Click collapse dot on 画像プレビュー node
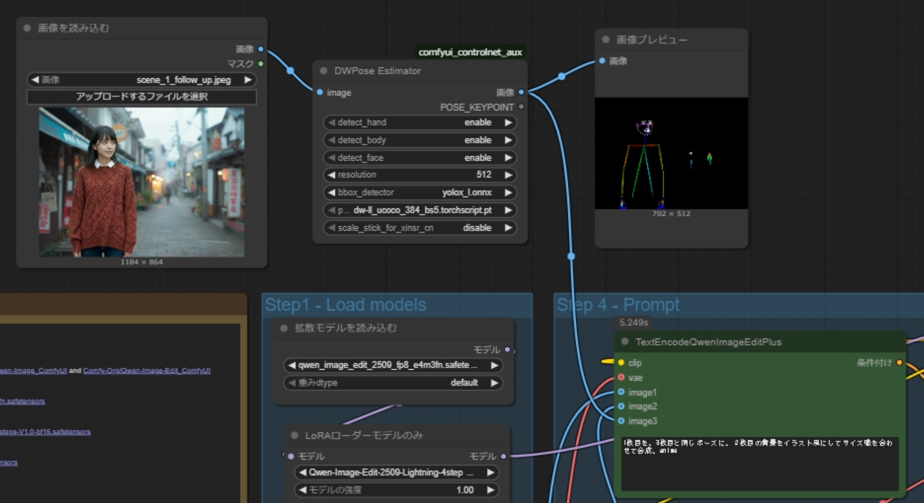The image size is (924, 503). (605, 40)
